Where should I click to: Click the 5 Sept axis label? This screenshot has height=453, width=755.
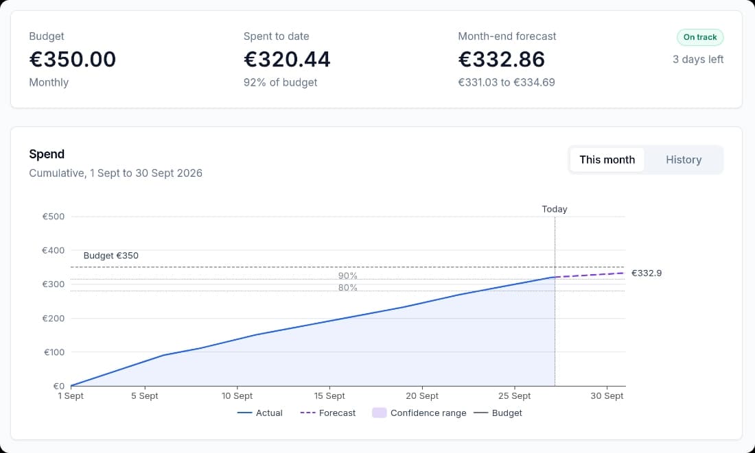pyautogui.click(x=144, y=395)
